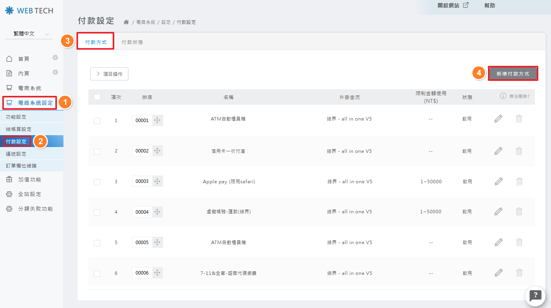
Task: Click the info icon beside 無法刪除?
Action: point(503,96)
